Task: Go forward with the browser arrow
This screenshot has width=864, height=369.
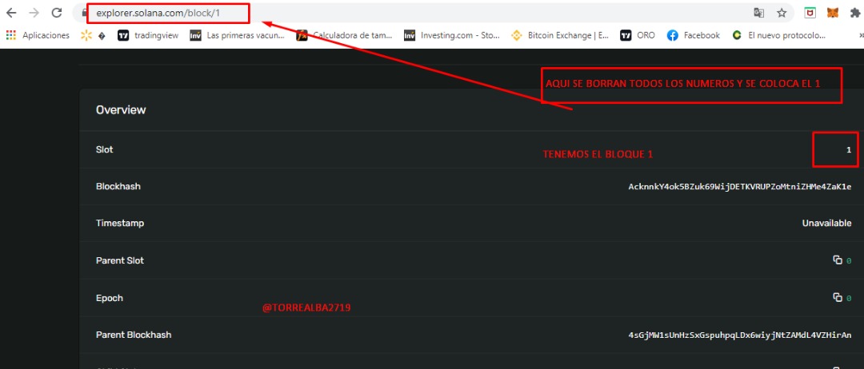Action: tap(34, 13)
